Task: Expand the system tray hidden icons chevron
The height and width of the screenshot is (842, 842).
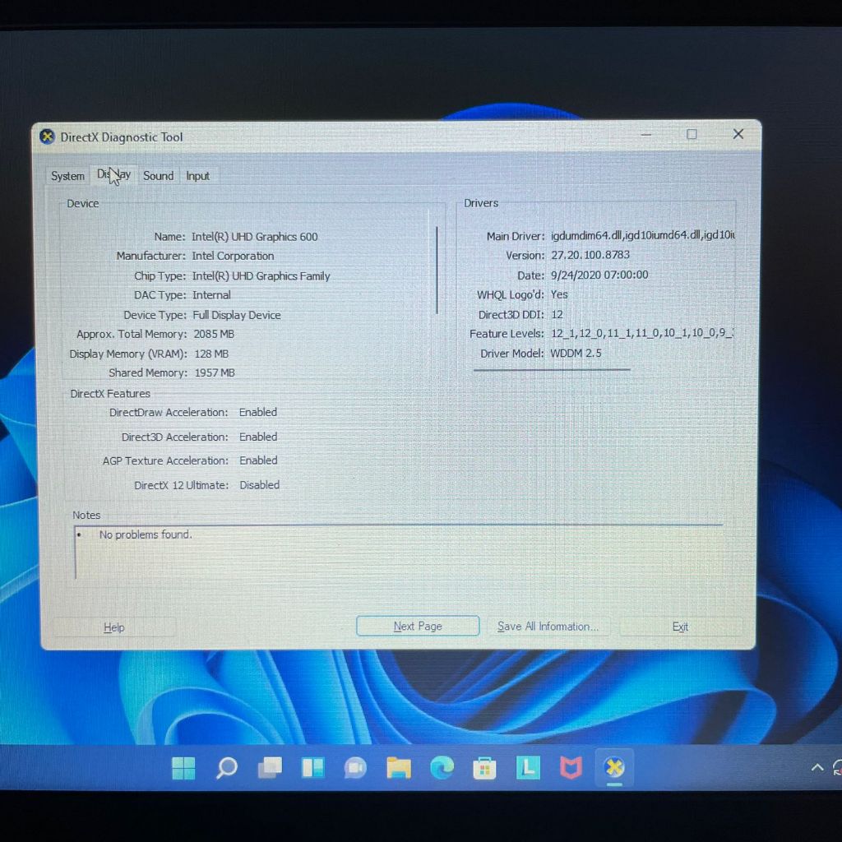Action: pyautogui.click(x=817, y=768)
